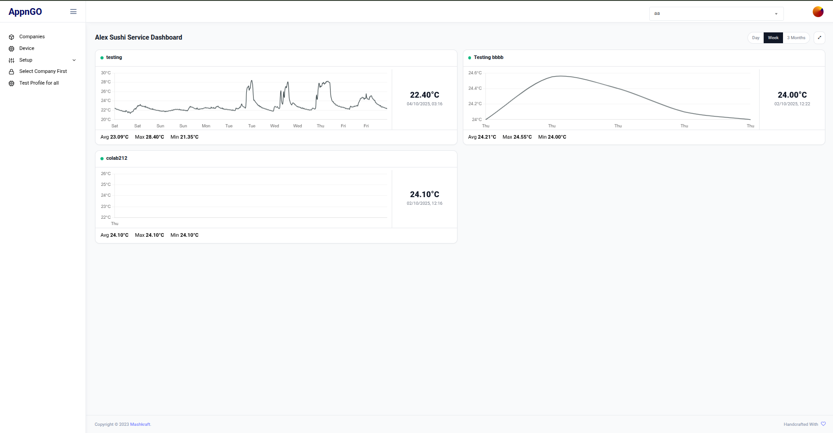The image size is (833, 433).
Task: Click the AppnGO logo
Action: (x=25, y=11)
